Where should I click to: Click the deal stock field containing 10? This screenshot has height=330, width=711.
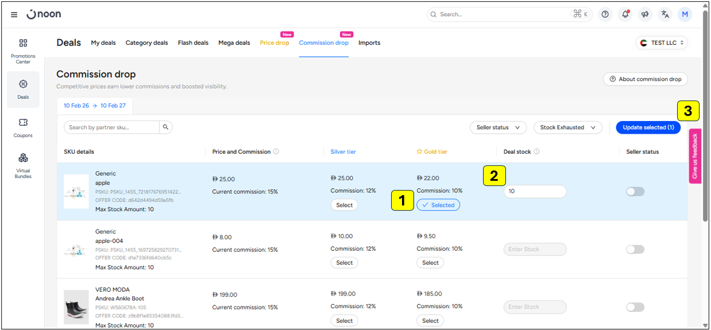click(x=535, y=192)
